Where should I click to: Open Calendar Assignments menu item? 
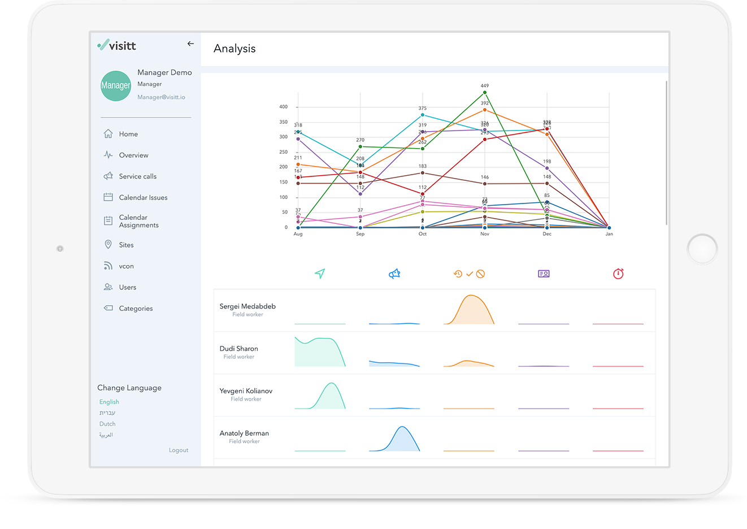coord(138,221)
